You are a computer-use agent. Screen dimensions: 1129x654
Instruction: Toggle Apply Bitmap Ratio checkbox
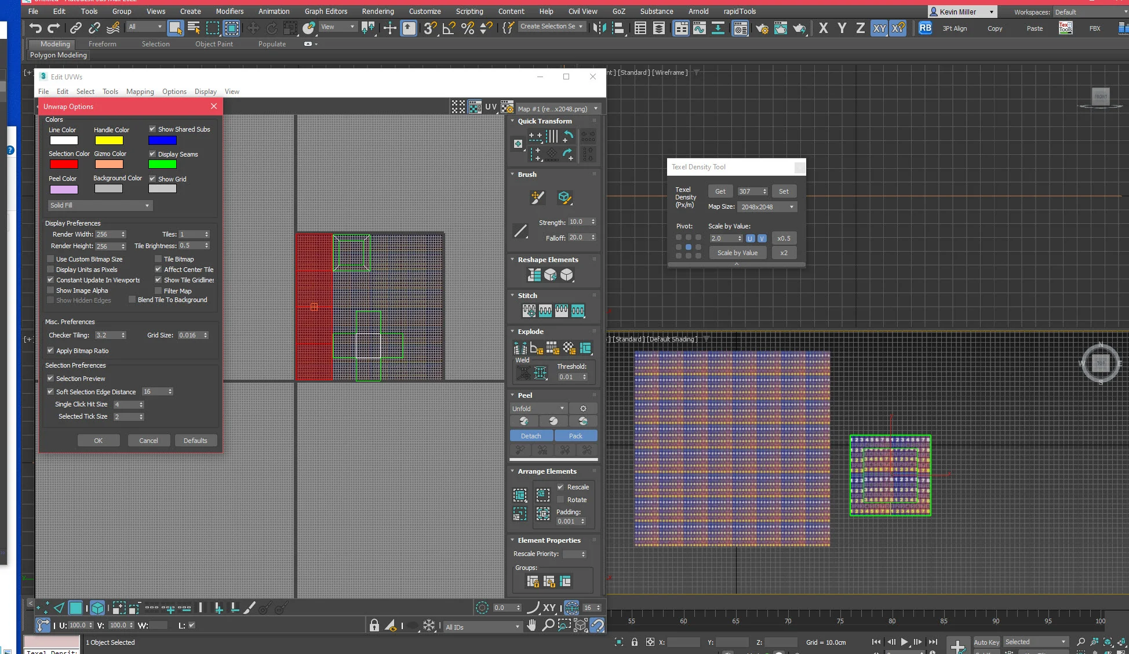tap(50, 351)
